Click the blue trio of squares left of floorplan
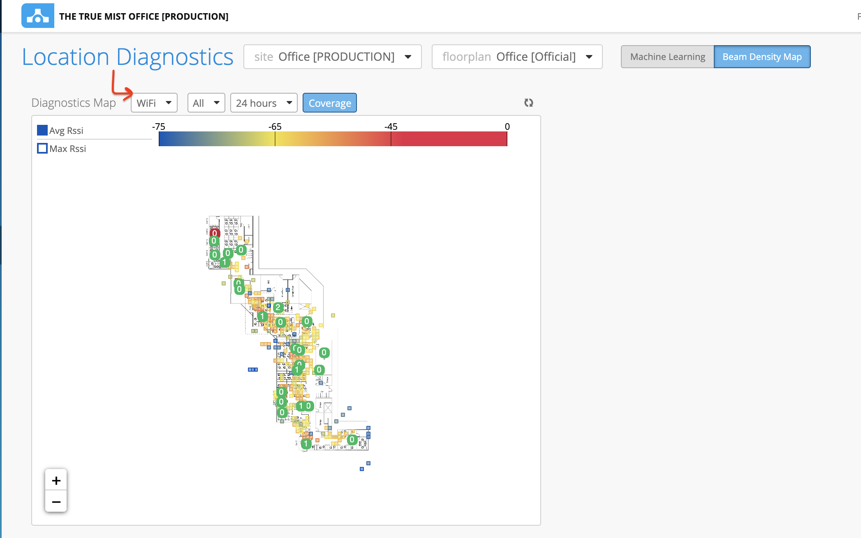Screen dimensions: 861x538 click(x=252, y=370)
